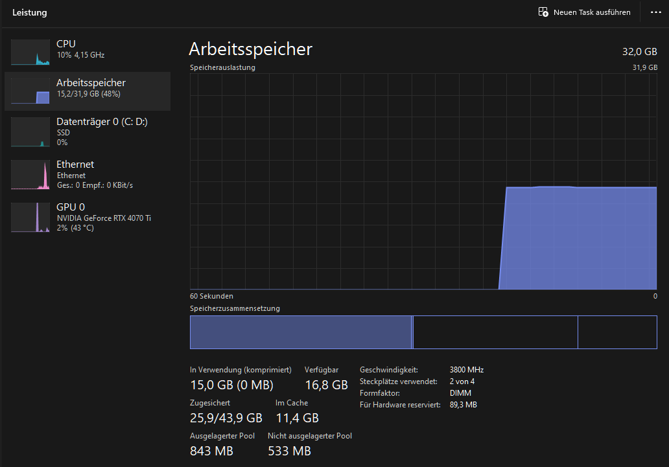Click the Geschwindigkeit label
Viewport: 669px width, 467px height.
[389, 370]
